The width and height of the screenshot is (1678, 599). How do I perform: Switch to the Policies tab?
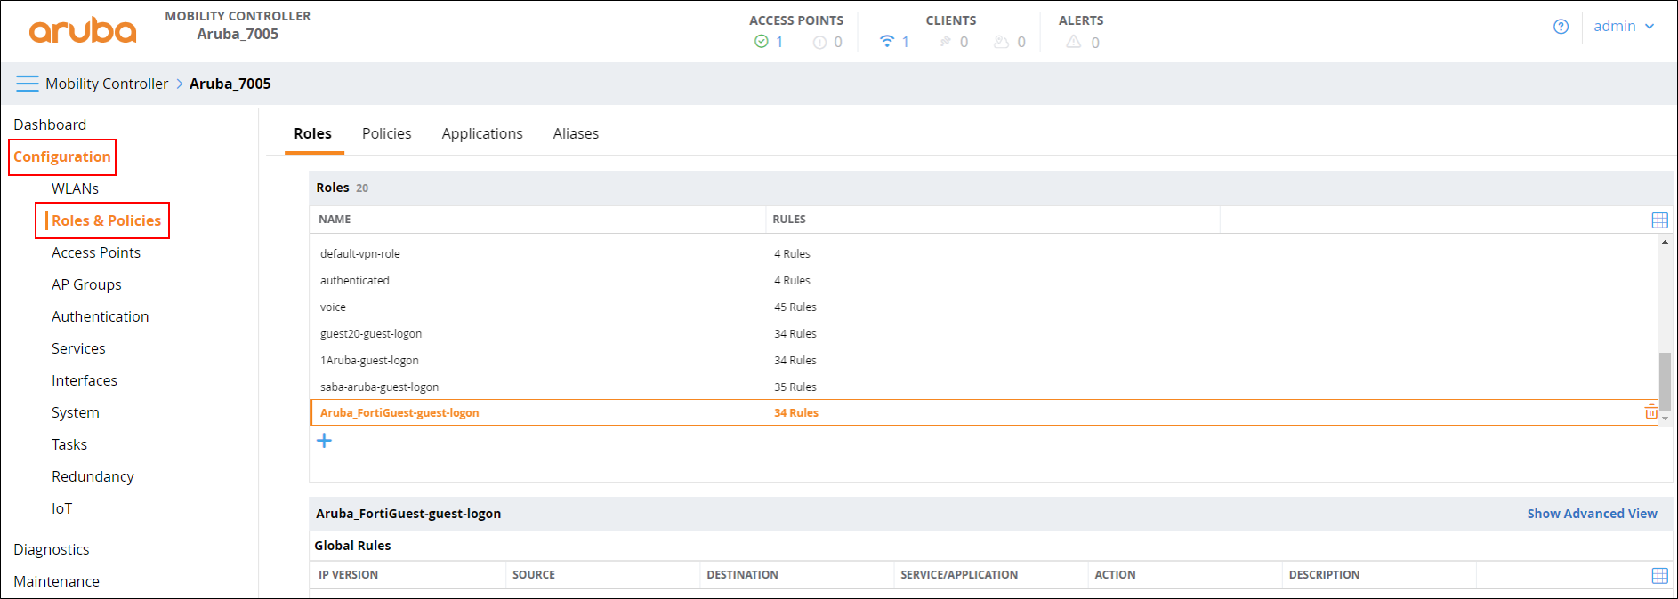tap(386, 133)
